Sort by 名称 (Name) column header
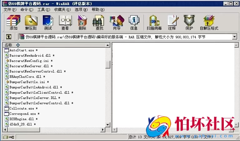This screenshot has height=141, width=240. pos(9,45)
